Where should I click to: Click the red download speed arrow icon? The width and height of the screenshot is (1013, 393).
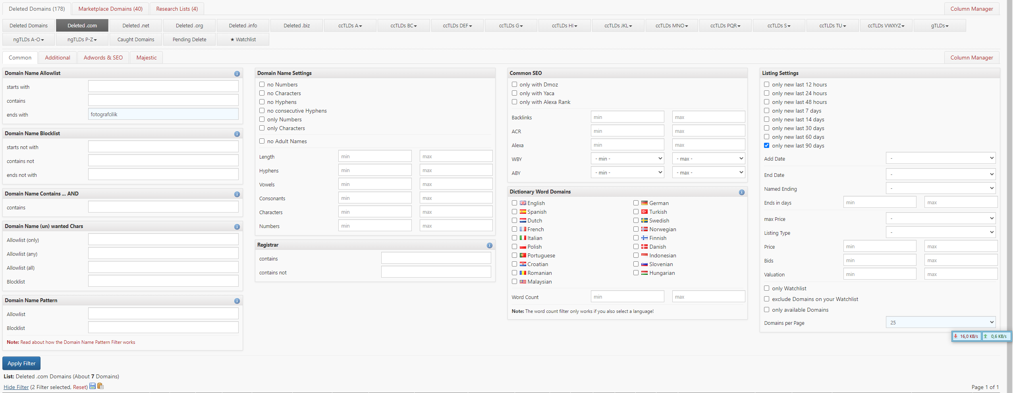[x=956, y=336]
